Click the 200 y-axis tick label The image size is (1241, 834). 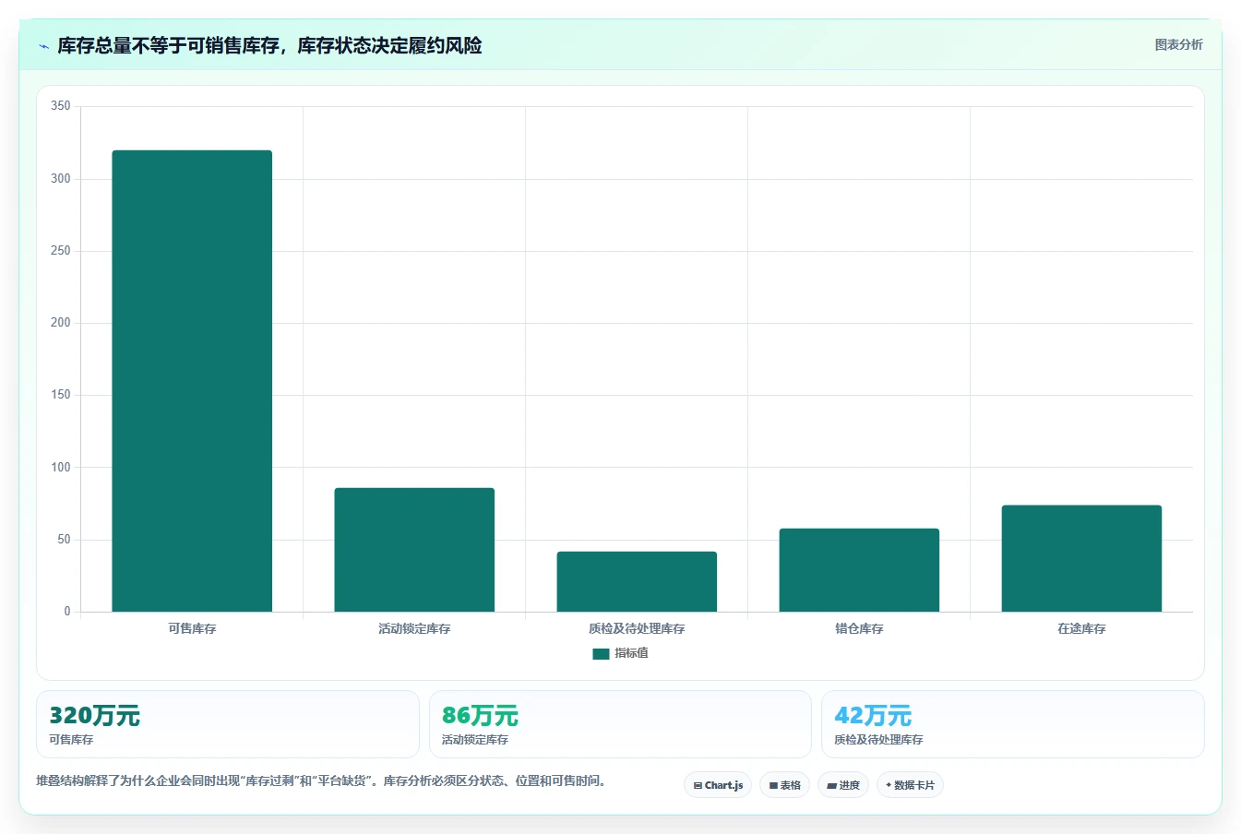coord(61,323)
